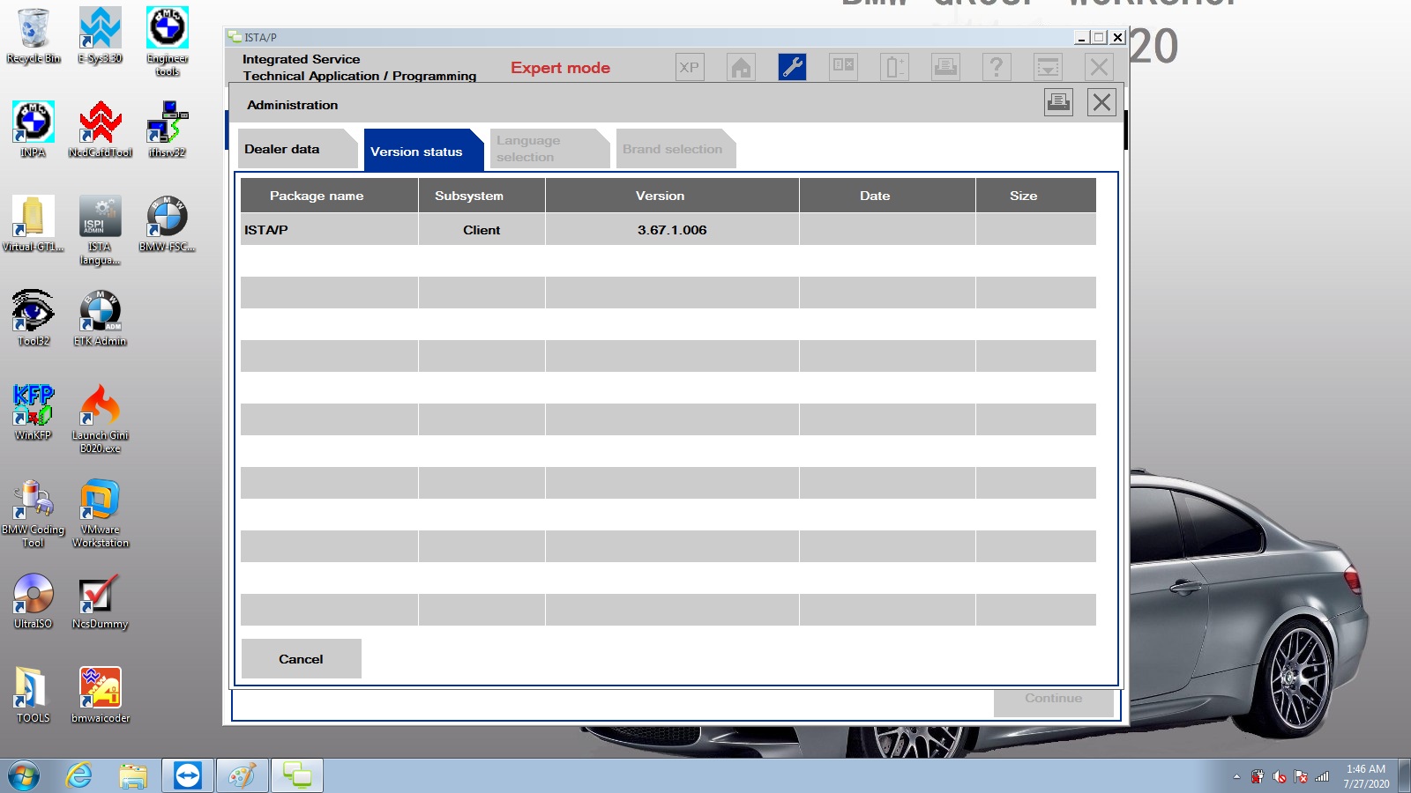Click the print icon in Administration header

pyautogui.click(x=1058, y=103)
